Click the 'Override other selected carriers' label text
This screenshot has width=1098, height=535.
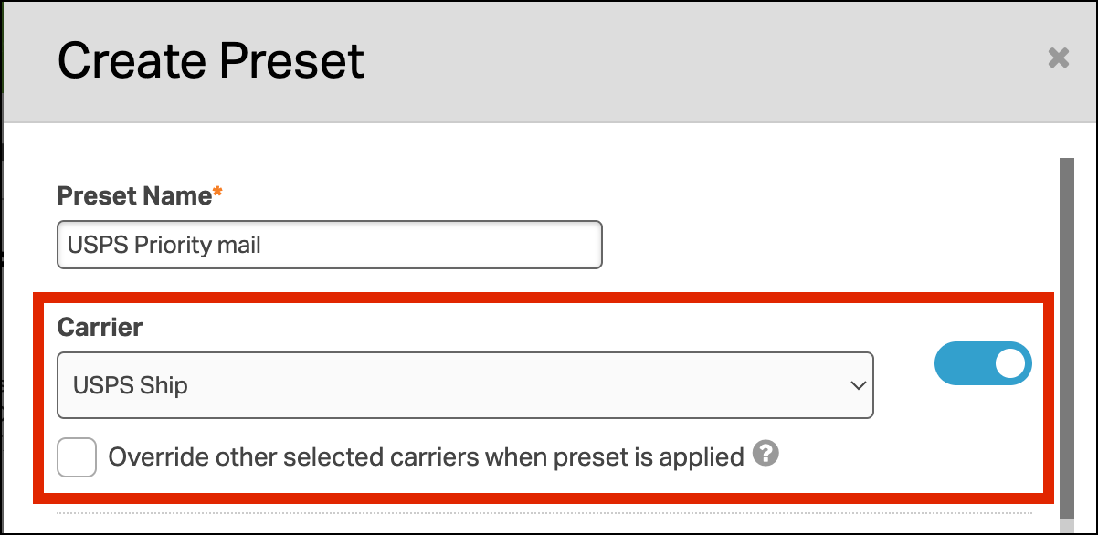point(365,456)
